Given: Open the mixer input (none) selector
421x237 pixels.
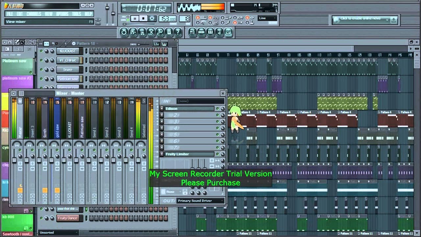Looking at the screenshot, I should [200, 101].
